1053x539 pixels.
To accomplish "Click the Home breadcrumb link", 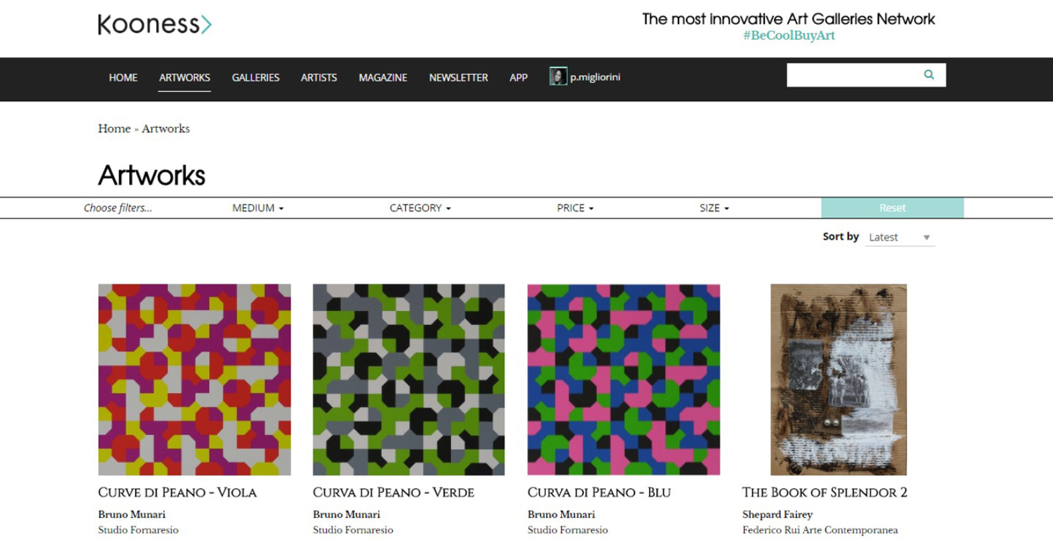I will (x=114, y=129).
